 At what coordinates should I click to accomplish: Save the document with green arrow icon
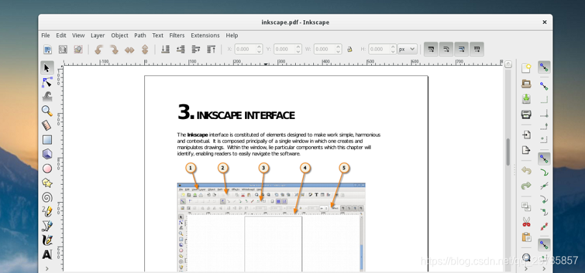[x=526, y=99]
